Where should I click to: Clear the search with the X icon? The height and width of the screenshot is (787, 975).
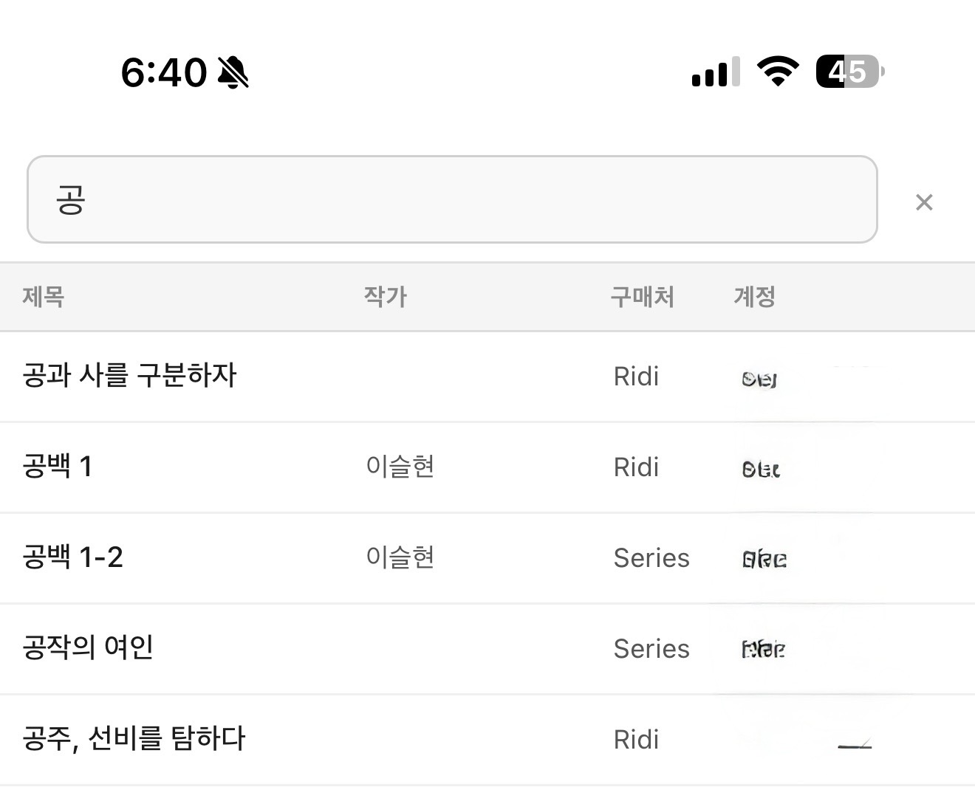(x=924, y=202)
